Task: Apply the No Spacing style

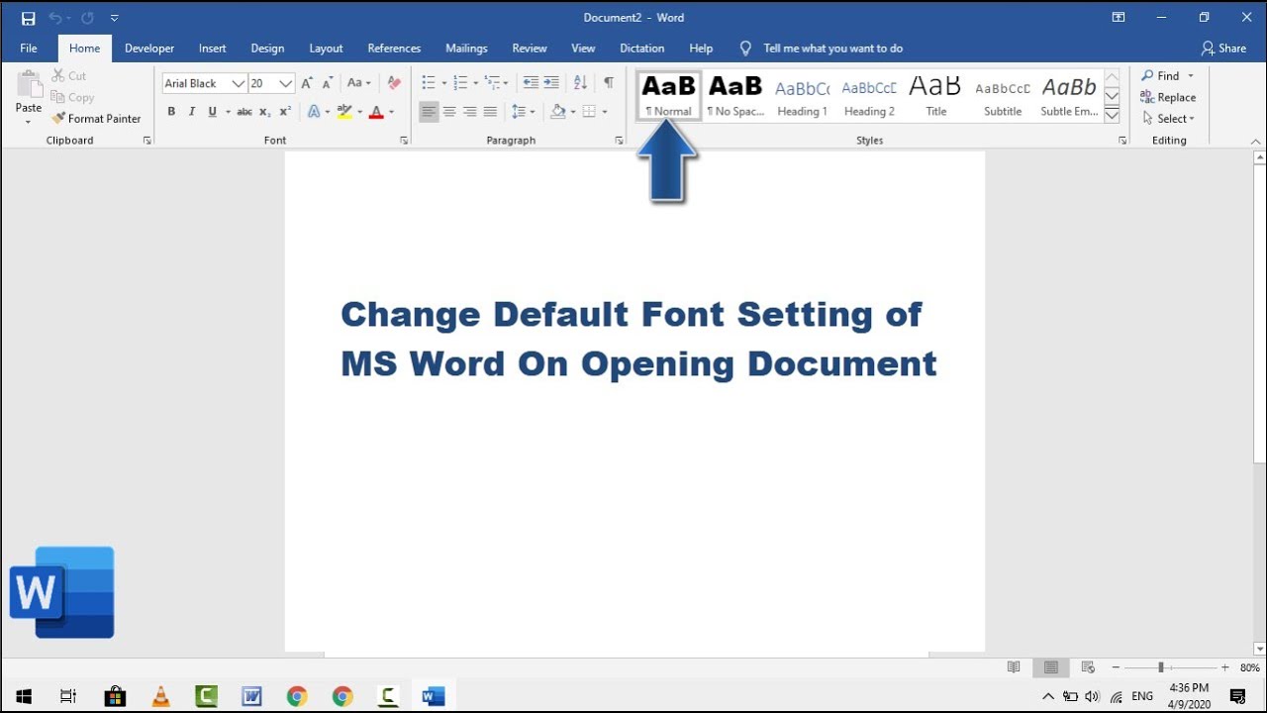Action: pos(735,96)
